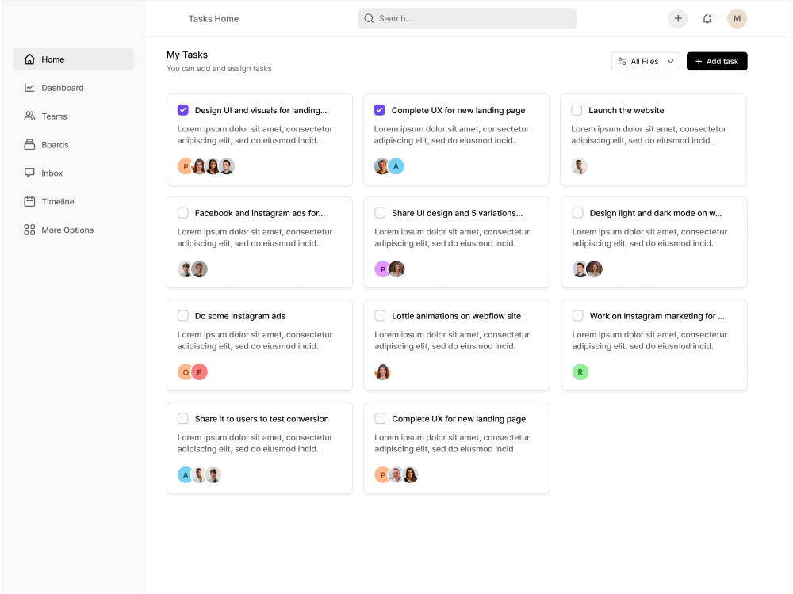Viewport: 793px width, 594px height.
Task: Click the Search input field
Action: pyautogui.click(x=467, y=18)
